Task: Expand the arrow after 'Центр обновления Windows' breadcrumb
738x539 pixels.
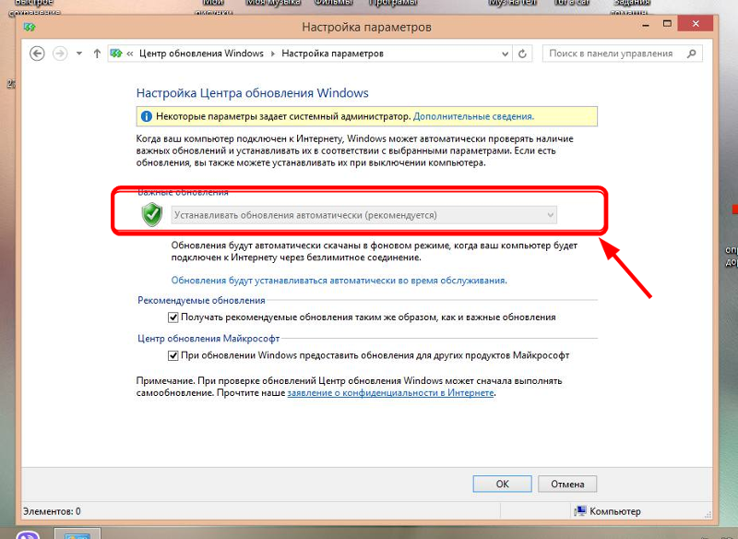Action: pos(272,54)
